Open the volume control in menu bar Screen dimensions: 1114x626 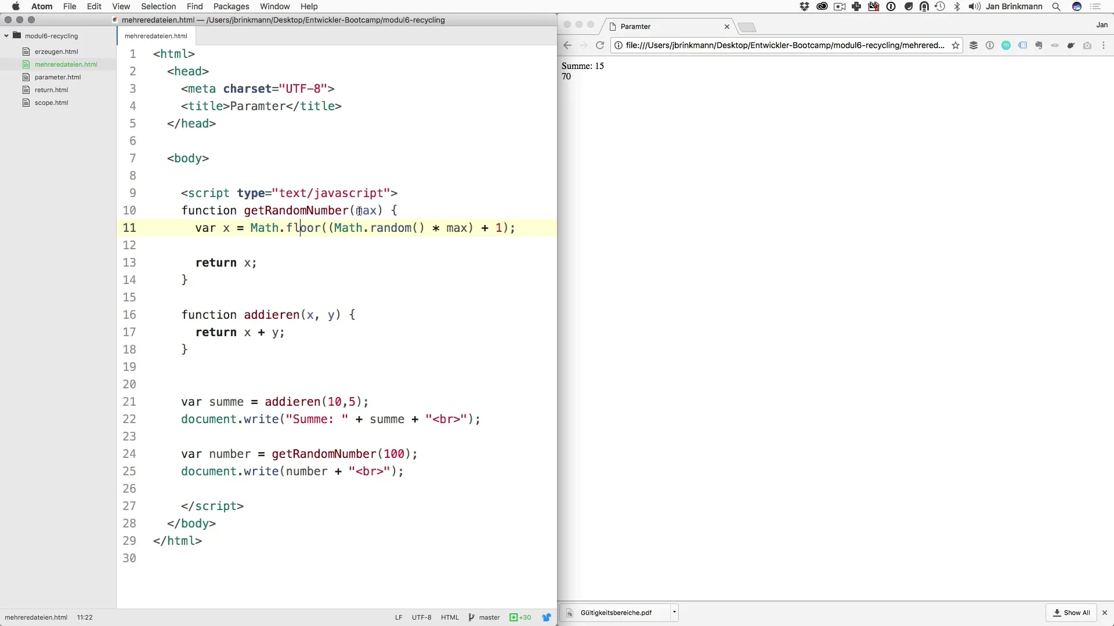(975, 6)
